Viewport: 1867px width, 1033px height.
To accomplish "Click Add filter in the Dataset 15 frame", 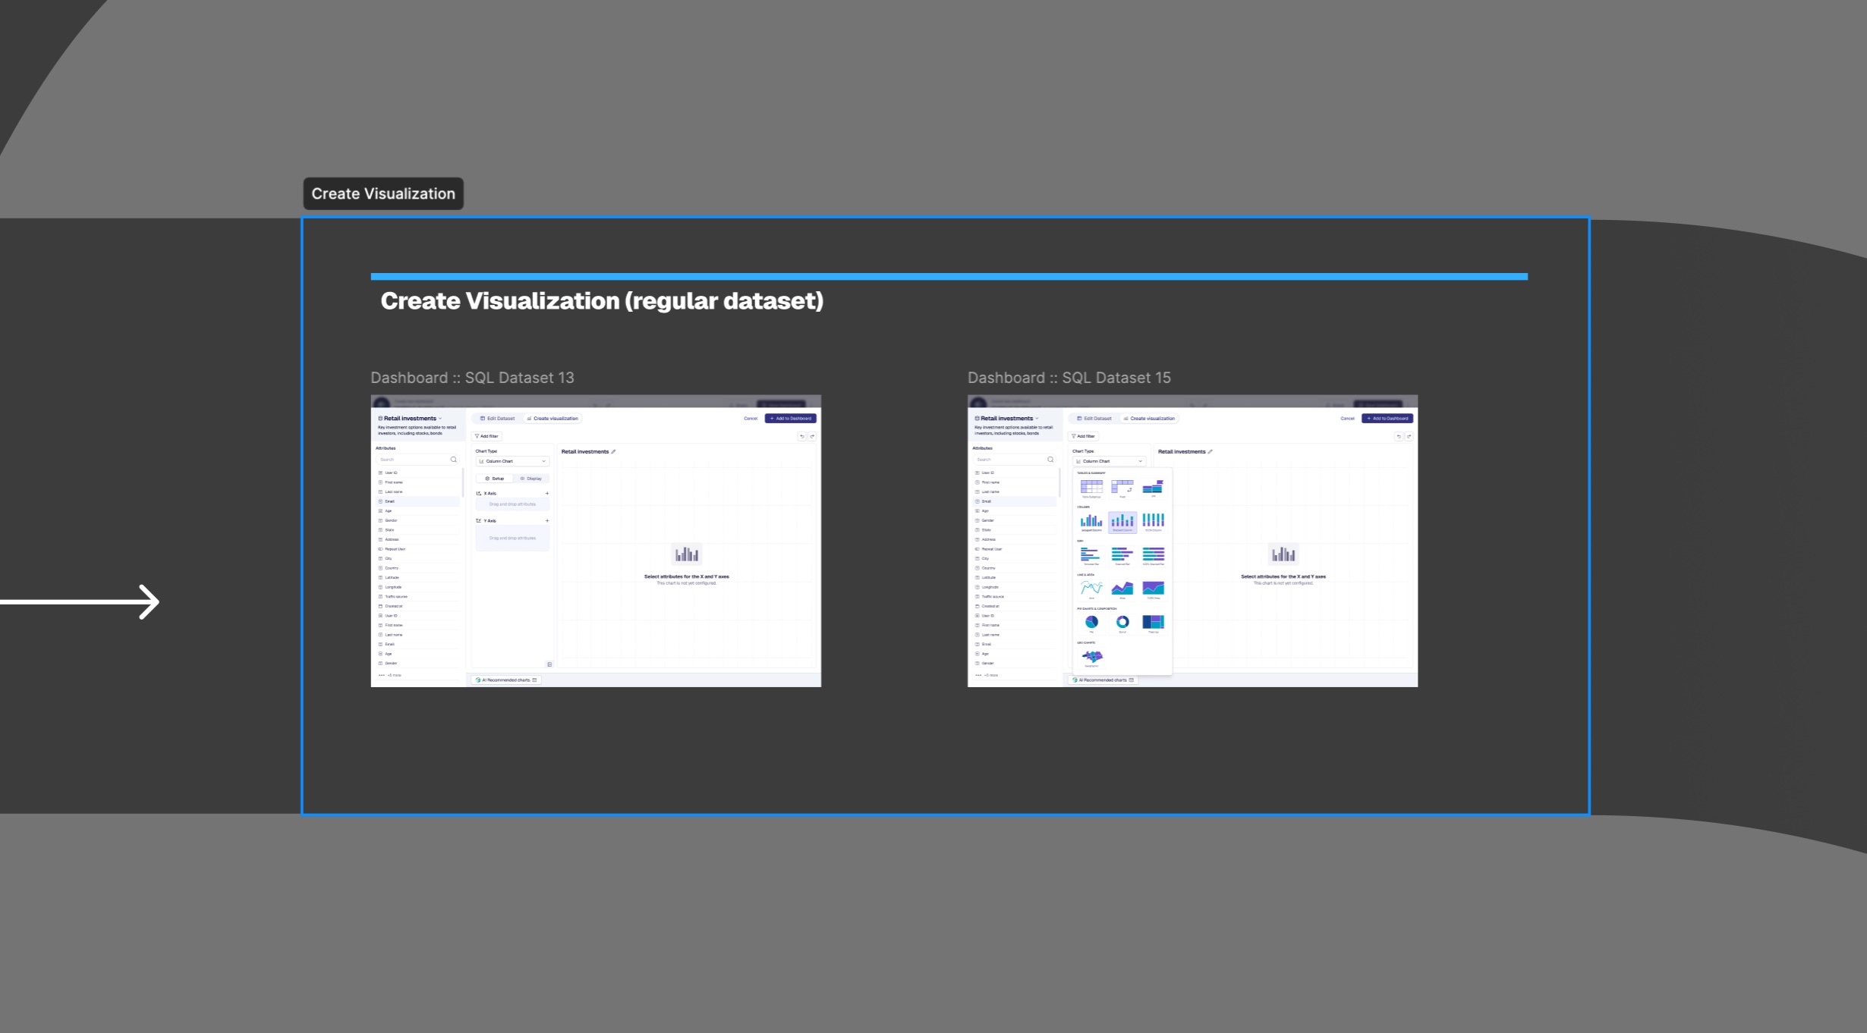I will (1083, 436).
